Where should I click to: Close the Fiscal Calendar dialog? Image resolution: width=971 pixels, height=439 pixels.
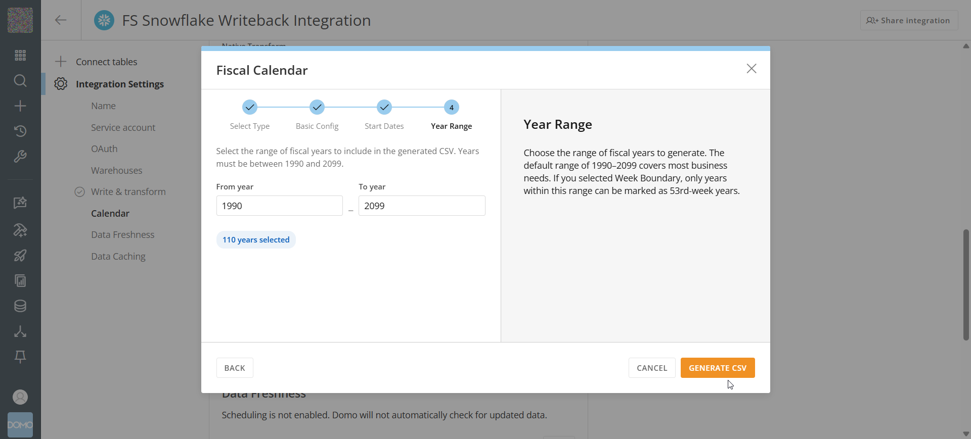tap(752, 69)
